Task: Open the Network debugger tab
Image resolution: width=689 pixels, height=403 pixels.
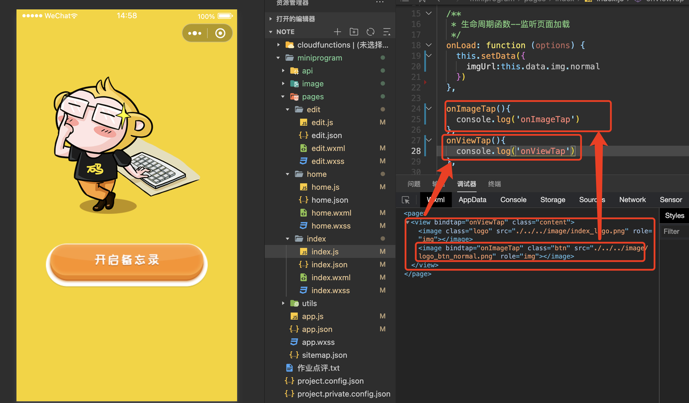Action: coord(632,200)
